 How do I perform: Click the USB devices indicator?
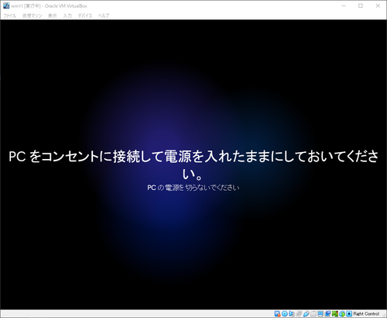[x=306, y=313]
